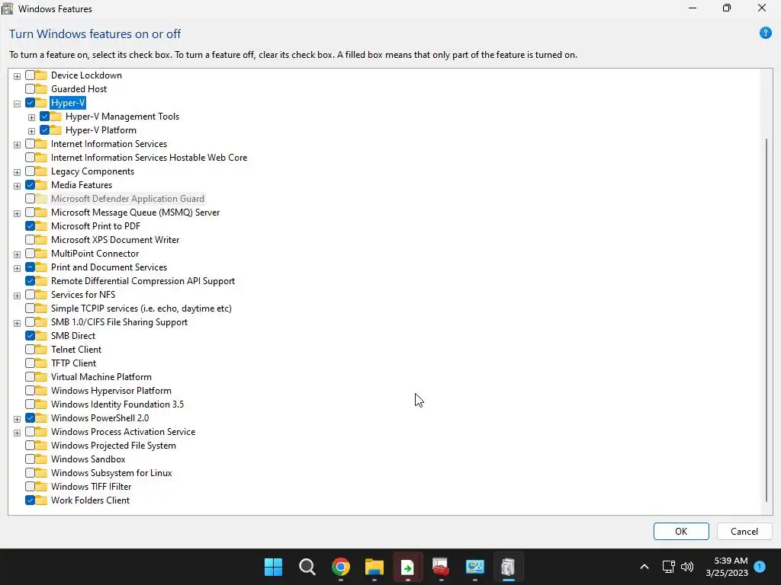Click OK to apply feature changes
This screenshot has height=585, width=781.
tap(681, 531)
